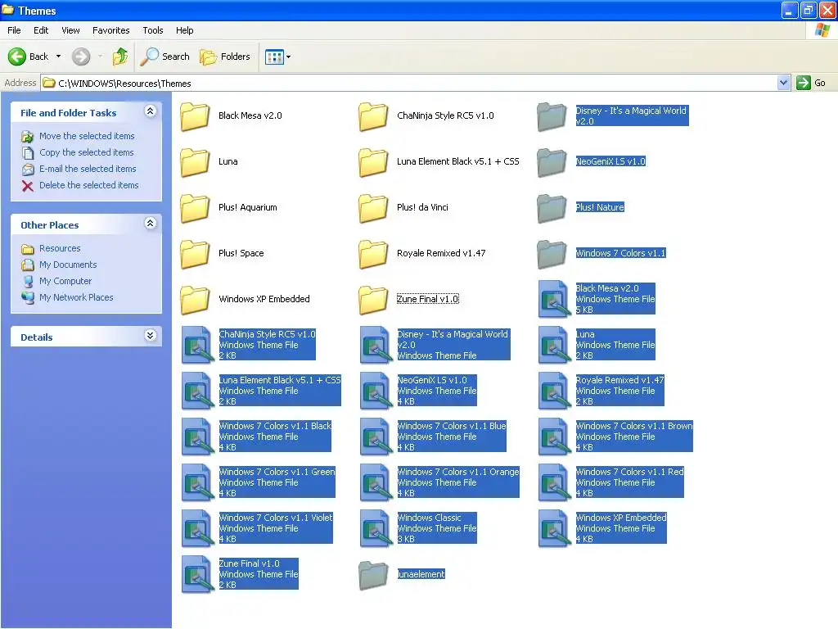Open the View menu
This screenshot has height=629, width=838.
pos(70,30)
